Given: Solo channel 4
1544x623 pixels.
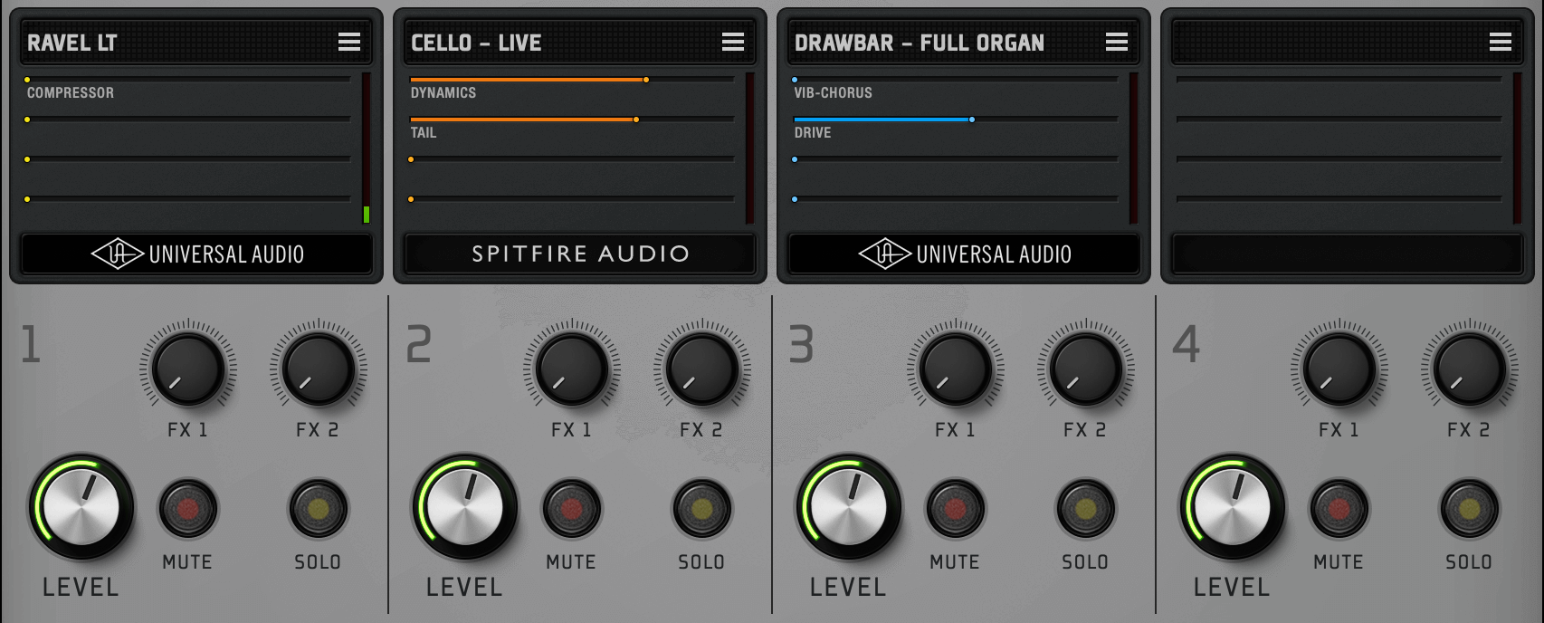Looking at the screenshot, I should [1469, 509].
